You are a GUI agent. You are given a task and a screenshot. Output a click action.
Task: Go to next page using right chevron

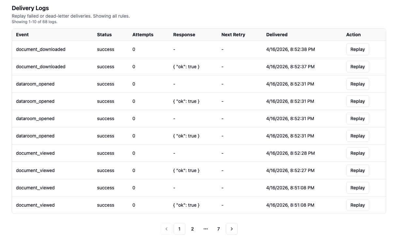(x=231, y=229)
